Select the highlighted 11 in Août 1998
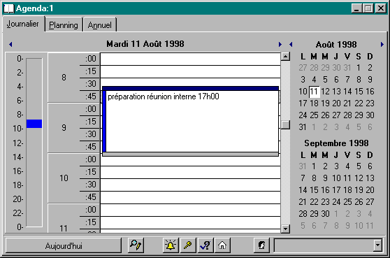Viewport: 390px width, 258px height. (x=314, y=92)
